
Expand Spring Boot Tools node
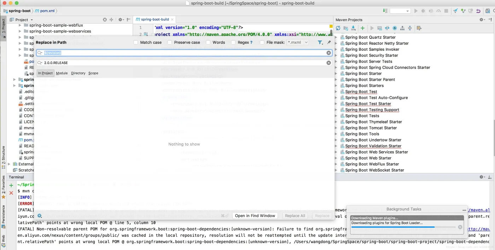click(336, 134)
